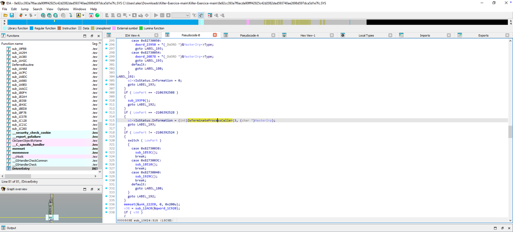Click the first C source-view icon
This screenshot has height=232, width=513.
(x=195, y=15)
